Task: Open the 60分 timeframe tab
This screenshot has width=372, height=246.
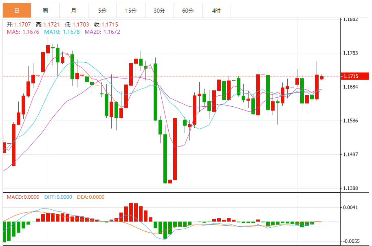Action: pyautogui.click(x=188, y=11)
